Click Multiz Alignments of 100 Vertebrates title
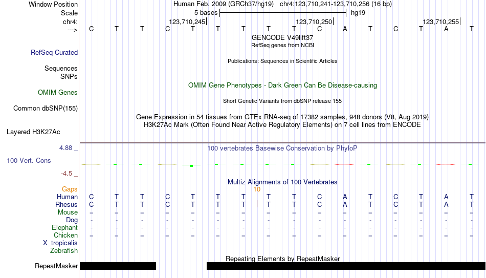486x278 pixels. (x=282, y=182)
